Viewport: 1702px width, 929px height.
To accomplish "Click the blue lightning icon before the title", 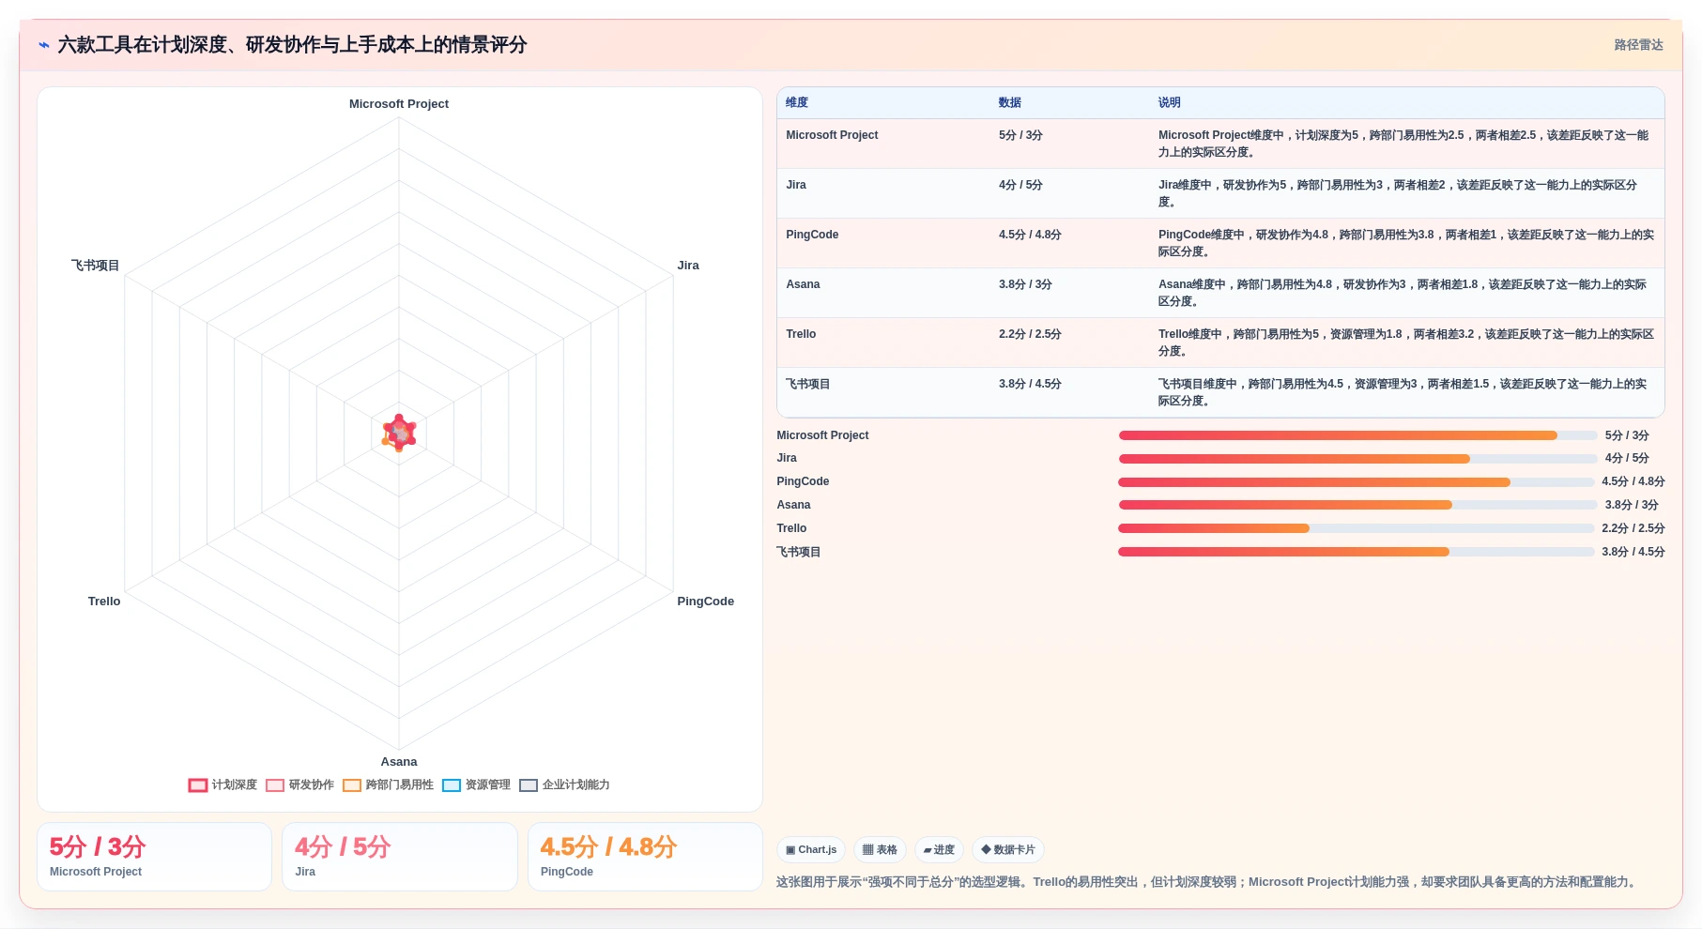I will coord(44,45).
